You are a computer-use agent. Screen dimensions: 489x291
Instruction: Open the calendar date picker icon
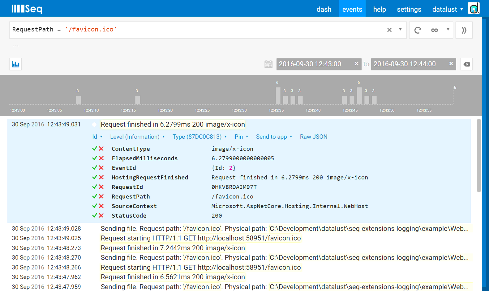coord(268,64)
